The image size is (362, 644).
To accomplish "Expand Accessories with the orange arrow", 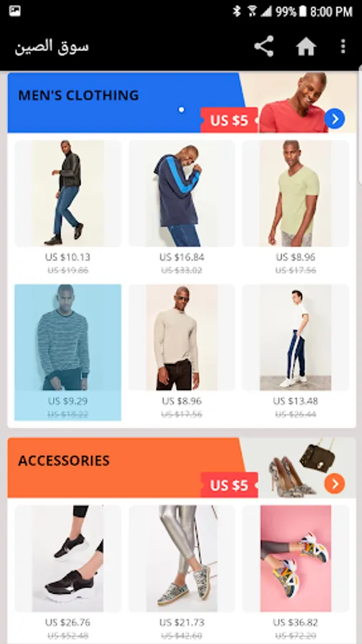I will pos(335,484).
